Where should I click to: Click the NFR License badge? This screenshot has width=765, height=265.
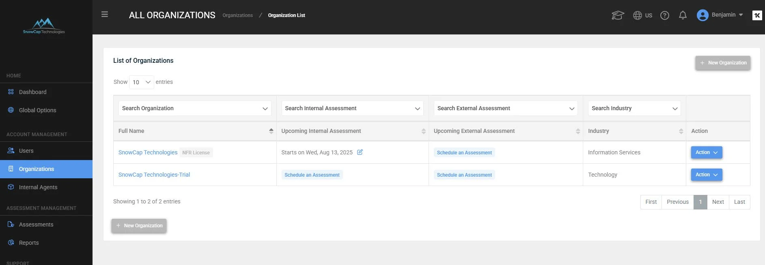196,153
